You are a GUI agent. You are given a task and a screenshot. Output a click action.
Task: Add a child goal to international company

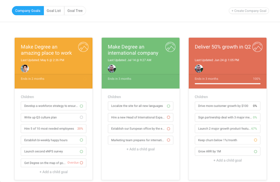click(140, 149)
